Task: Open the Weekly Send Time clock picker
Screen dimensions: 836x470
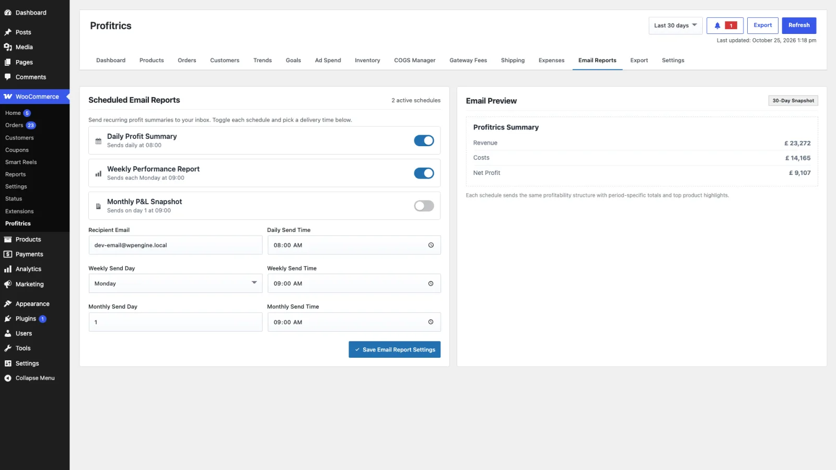Action: pos(431,284)
